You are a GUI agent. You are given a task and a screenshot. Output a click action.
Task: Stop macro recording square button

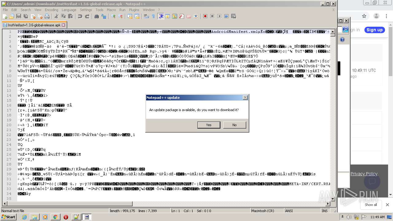212,16
